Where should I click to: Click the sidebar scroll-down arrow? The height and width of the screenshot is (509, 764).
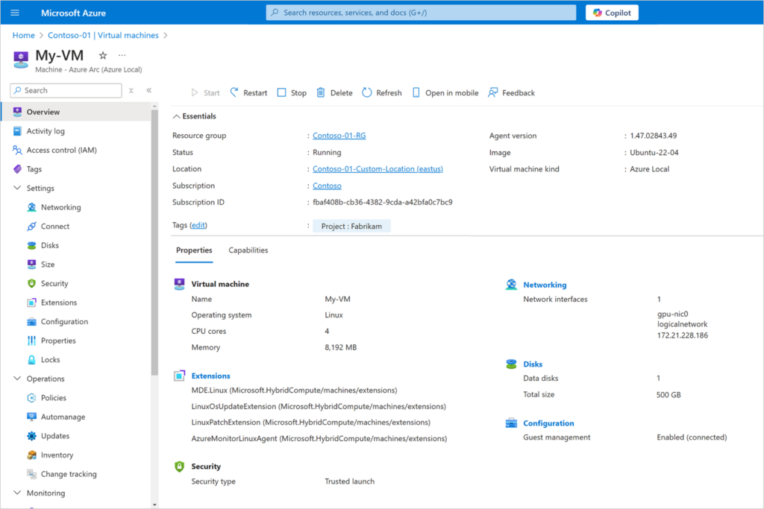(154, 505)
